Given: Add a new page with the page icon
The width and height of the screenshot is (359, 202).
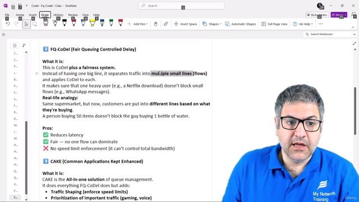Looking at the screenshot, I should (15, 45).
